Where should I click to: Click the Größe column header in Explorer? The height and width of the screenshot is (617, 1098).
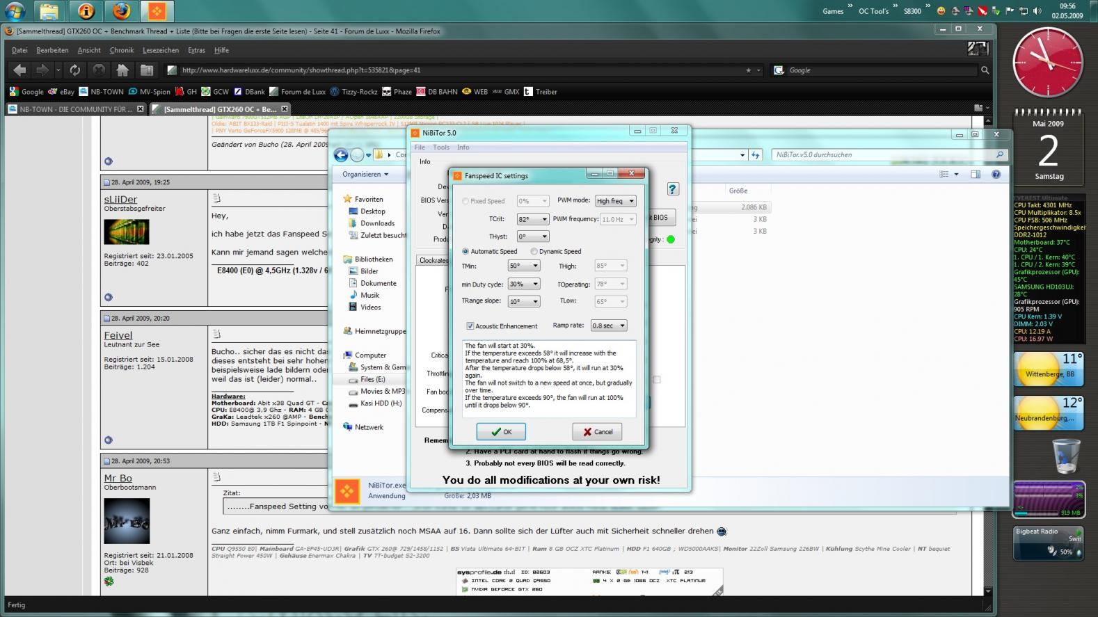pyautogui.click(x=738, y=191)
